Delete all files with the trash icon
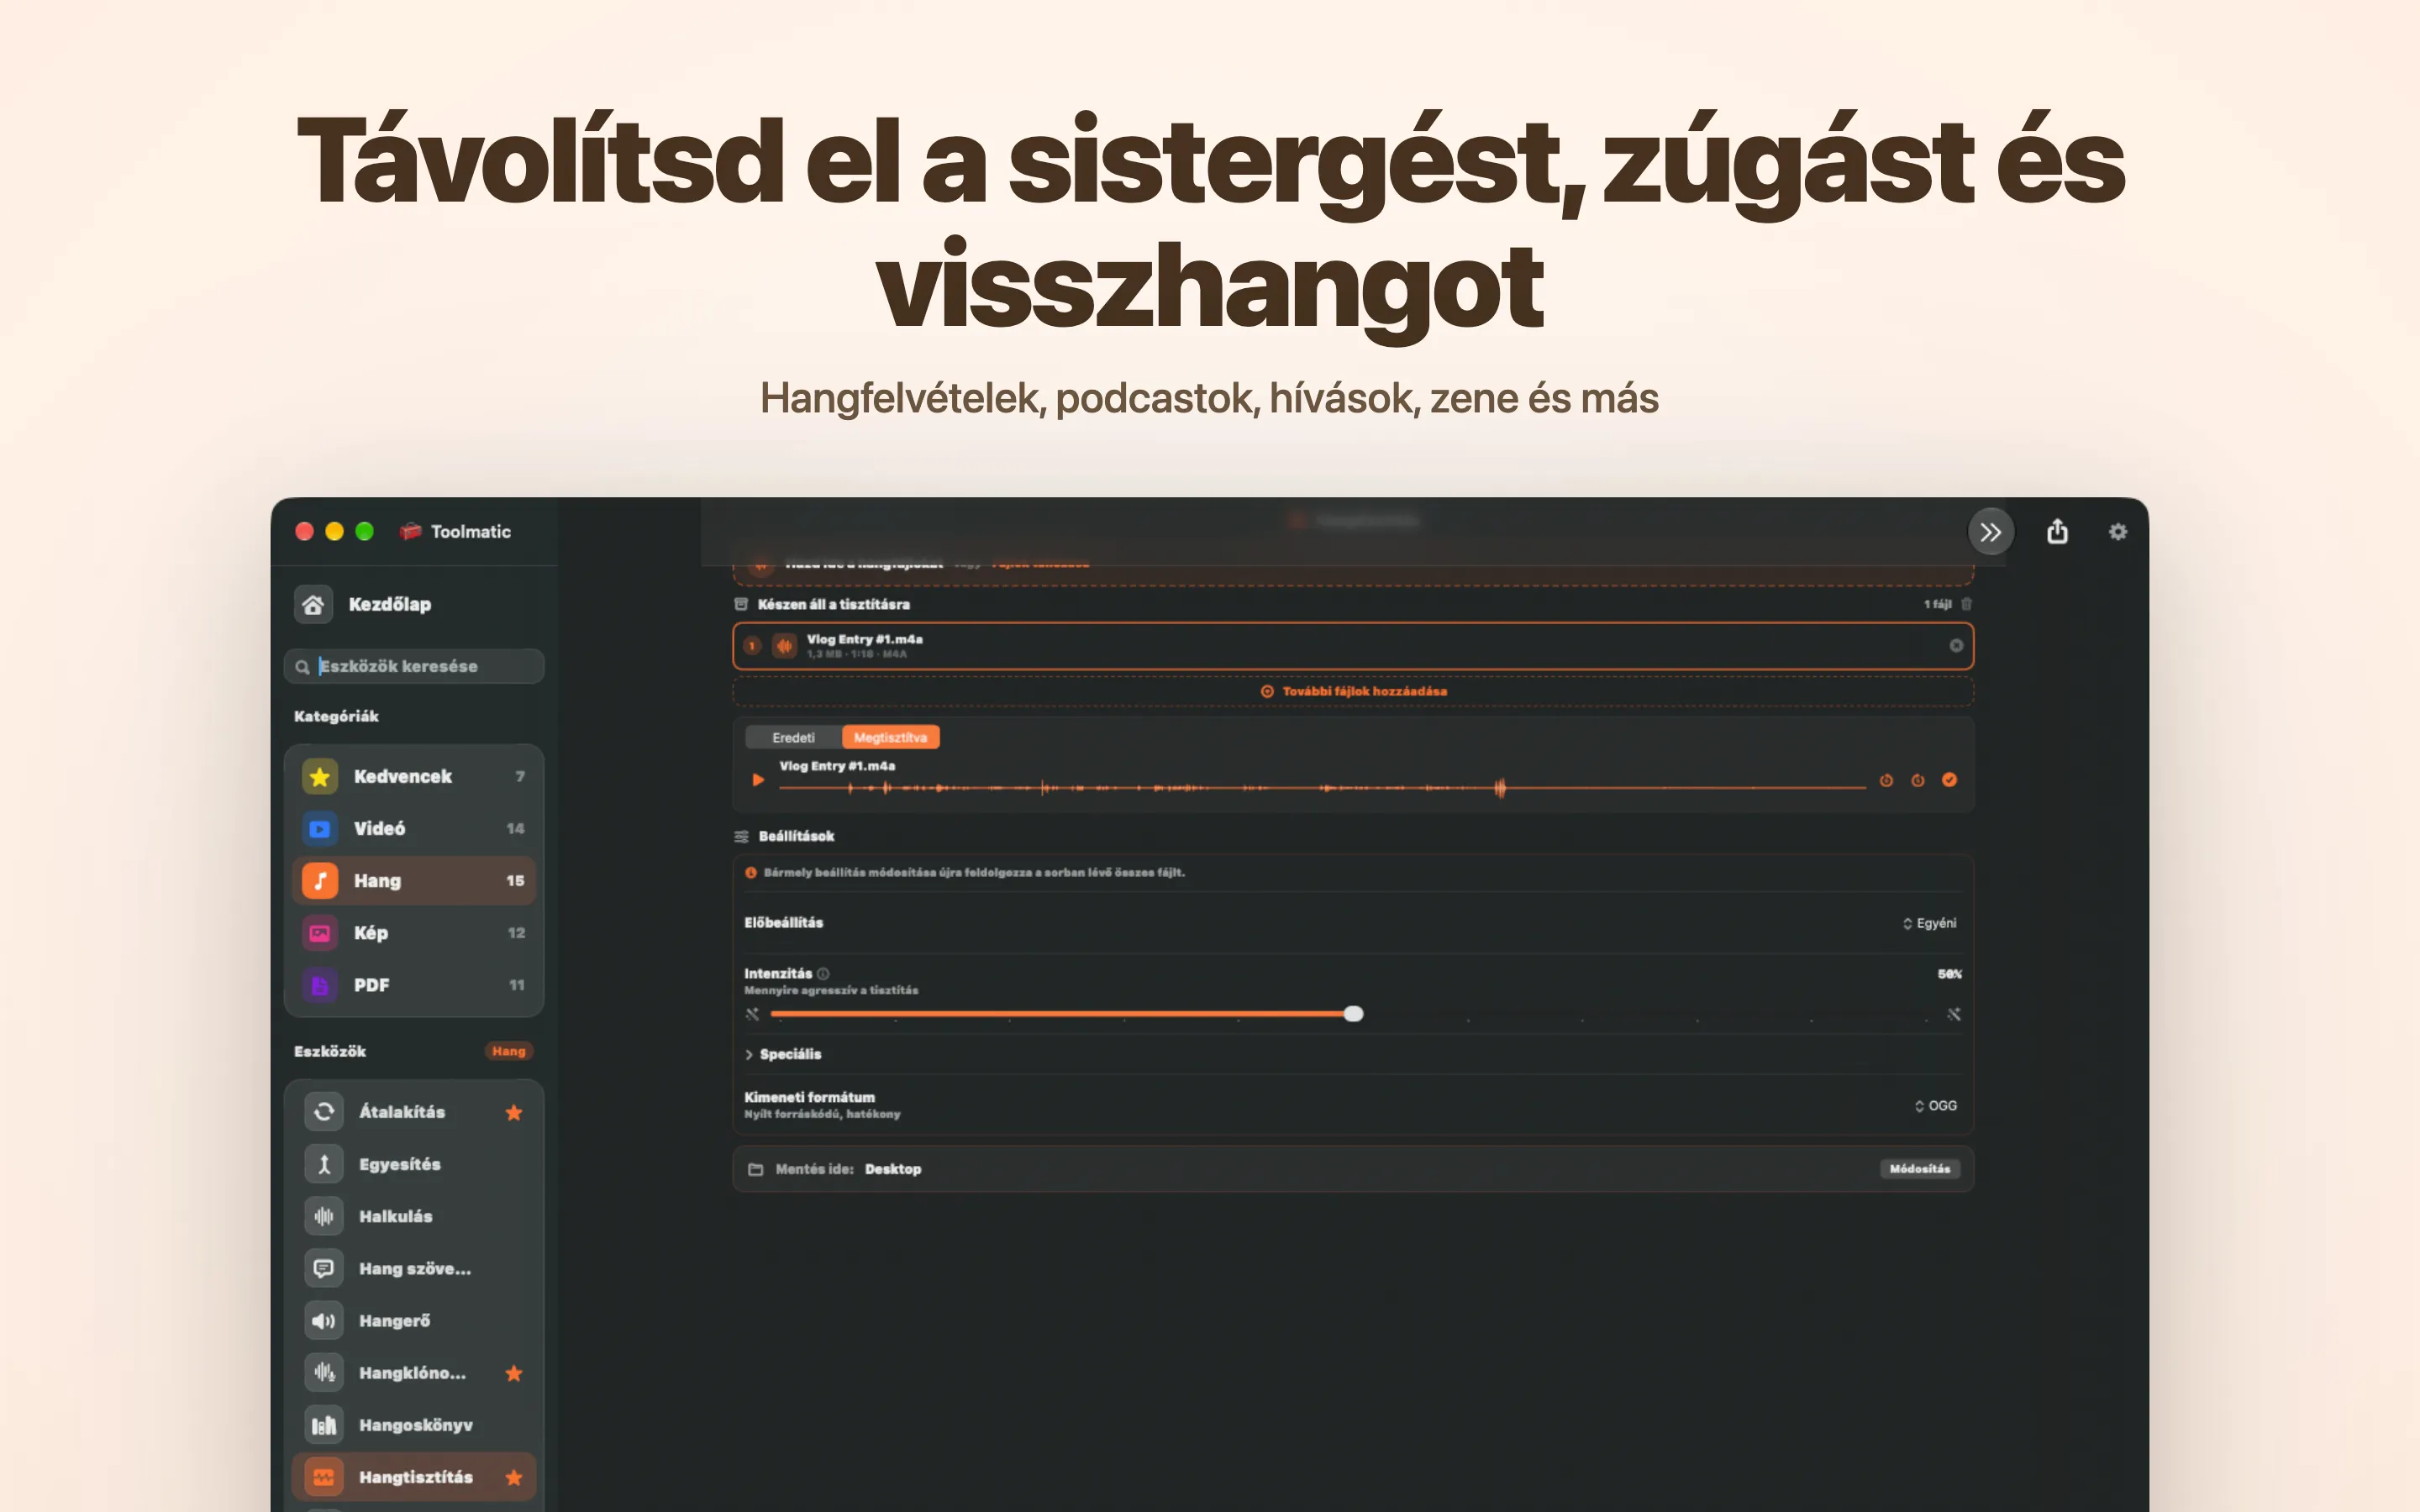2420x1512 pixels. coord(1966,604)
